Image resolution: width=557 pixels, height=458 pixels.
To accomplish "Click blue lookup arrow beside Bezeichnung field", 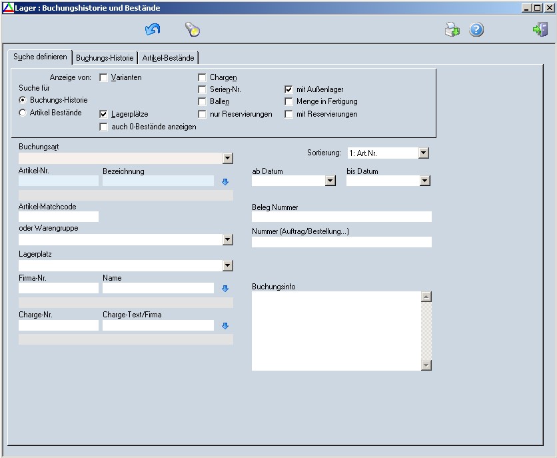I will pos(225,181).
